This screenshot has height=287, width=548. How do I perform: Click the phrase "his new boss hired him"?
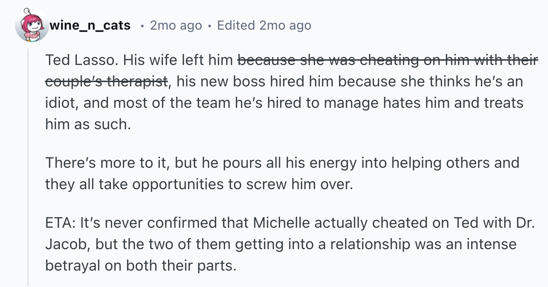tap(255, 81)
